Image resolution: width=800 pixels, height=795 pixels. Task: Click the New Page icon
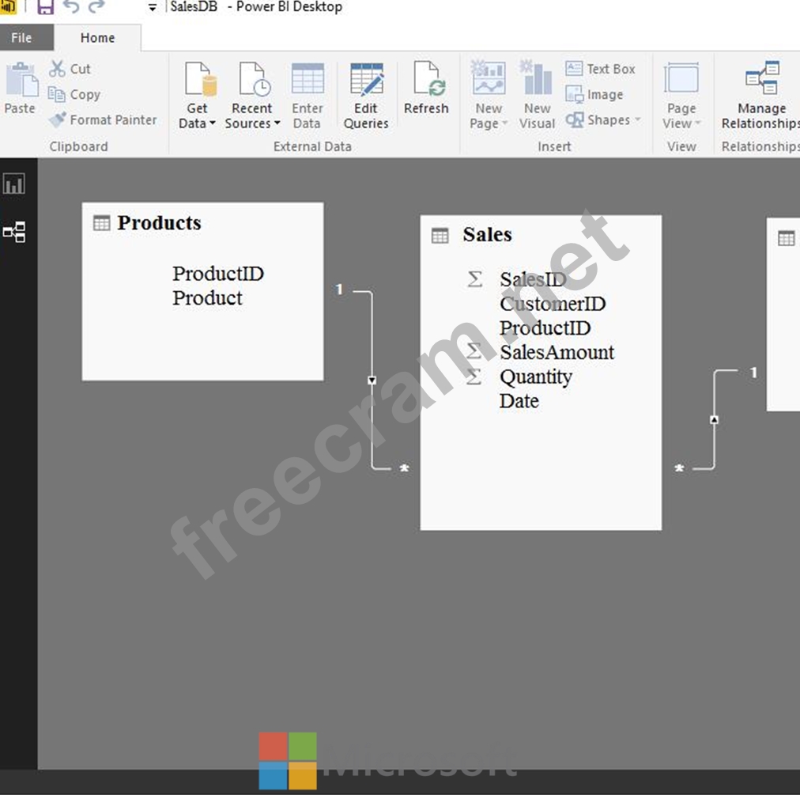(x=489, y=78)
